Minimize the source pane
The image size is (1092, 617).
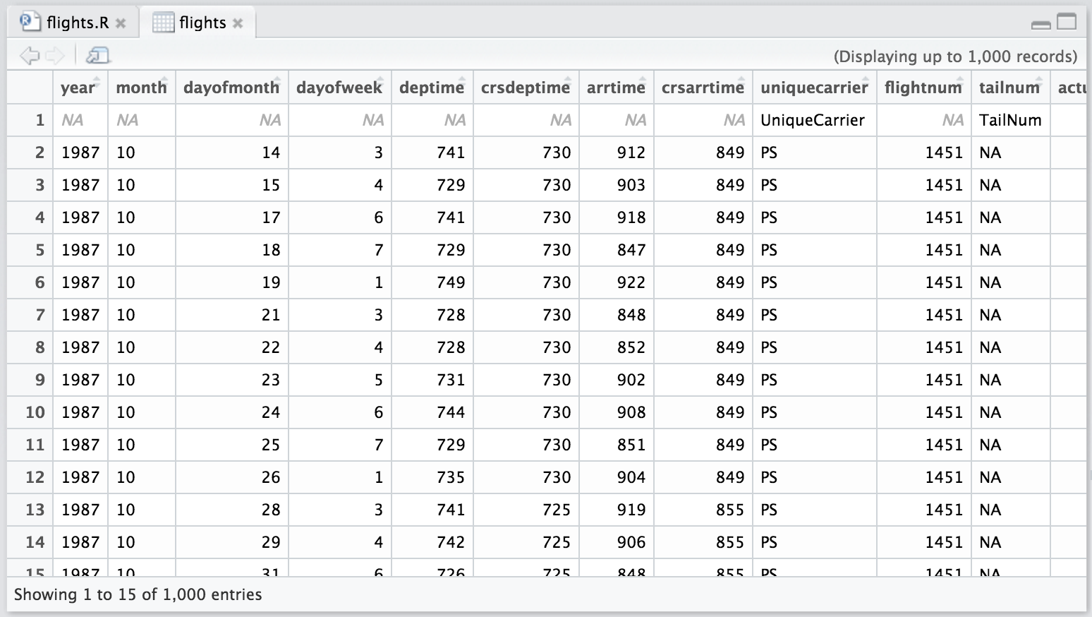[x=1041, y=24]
